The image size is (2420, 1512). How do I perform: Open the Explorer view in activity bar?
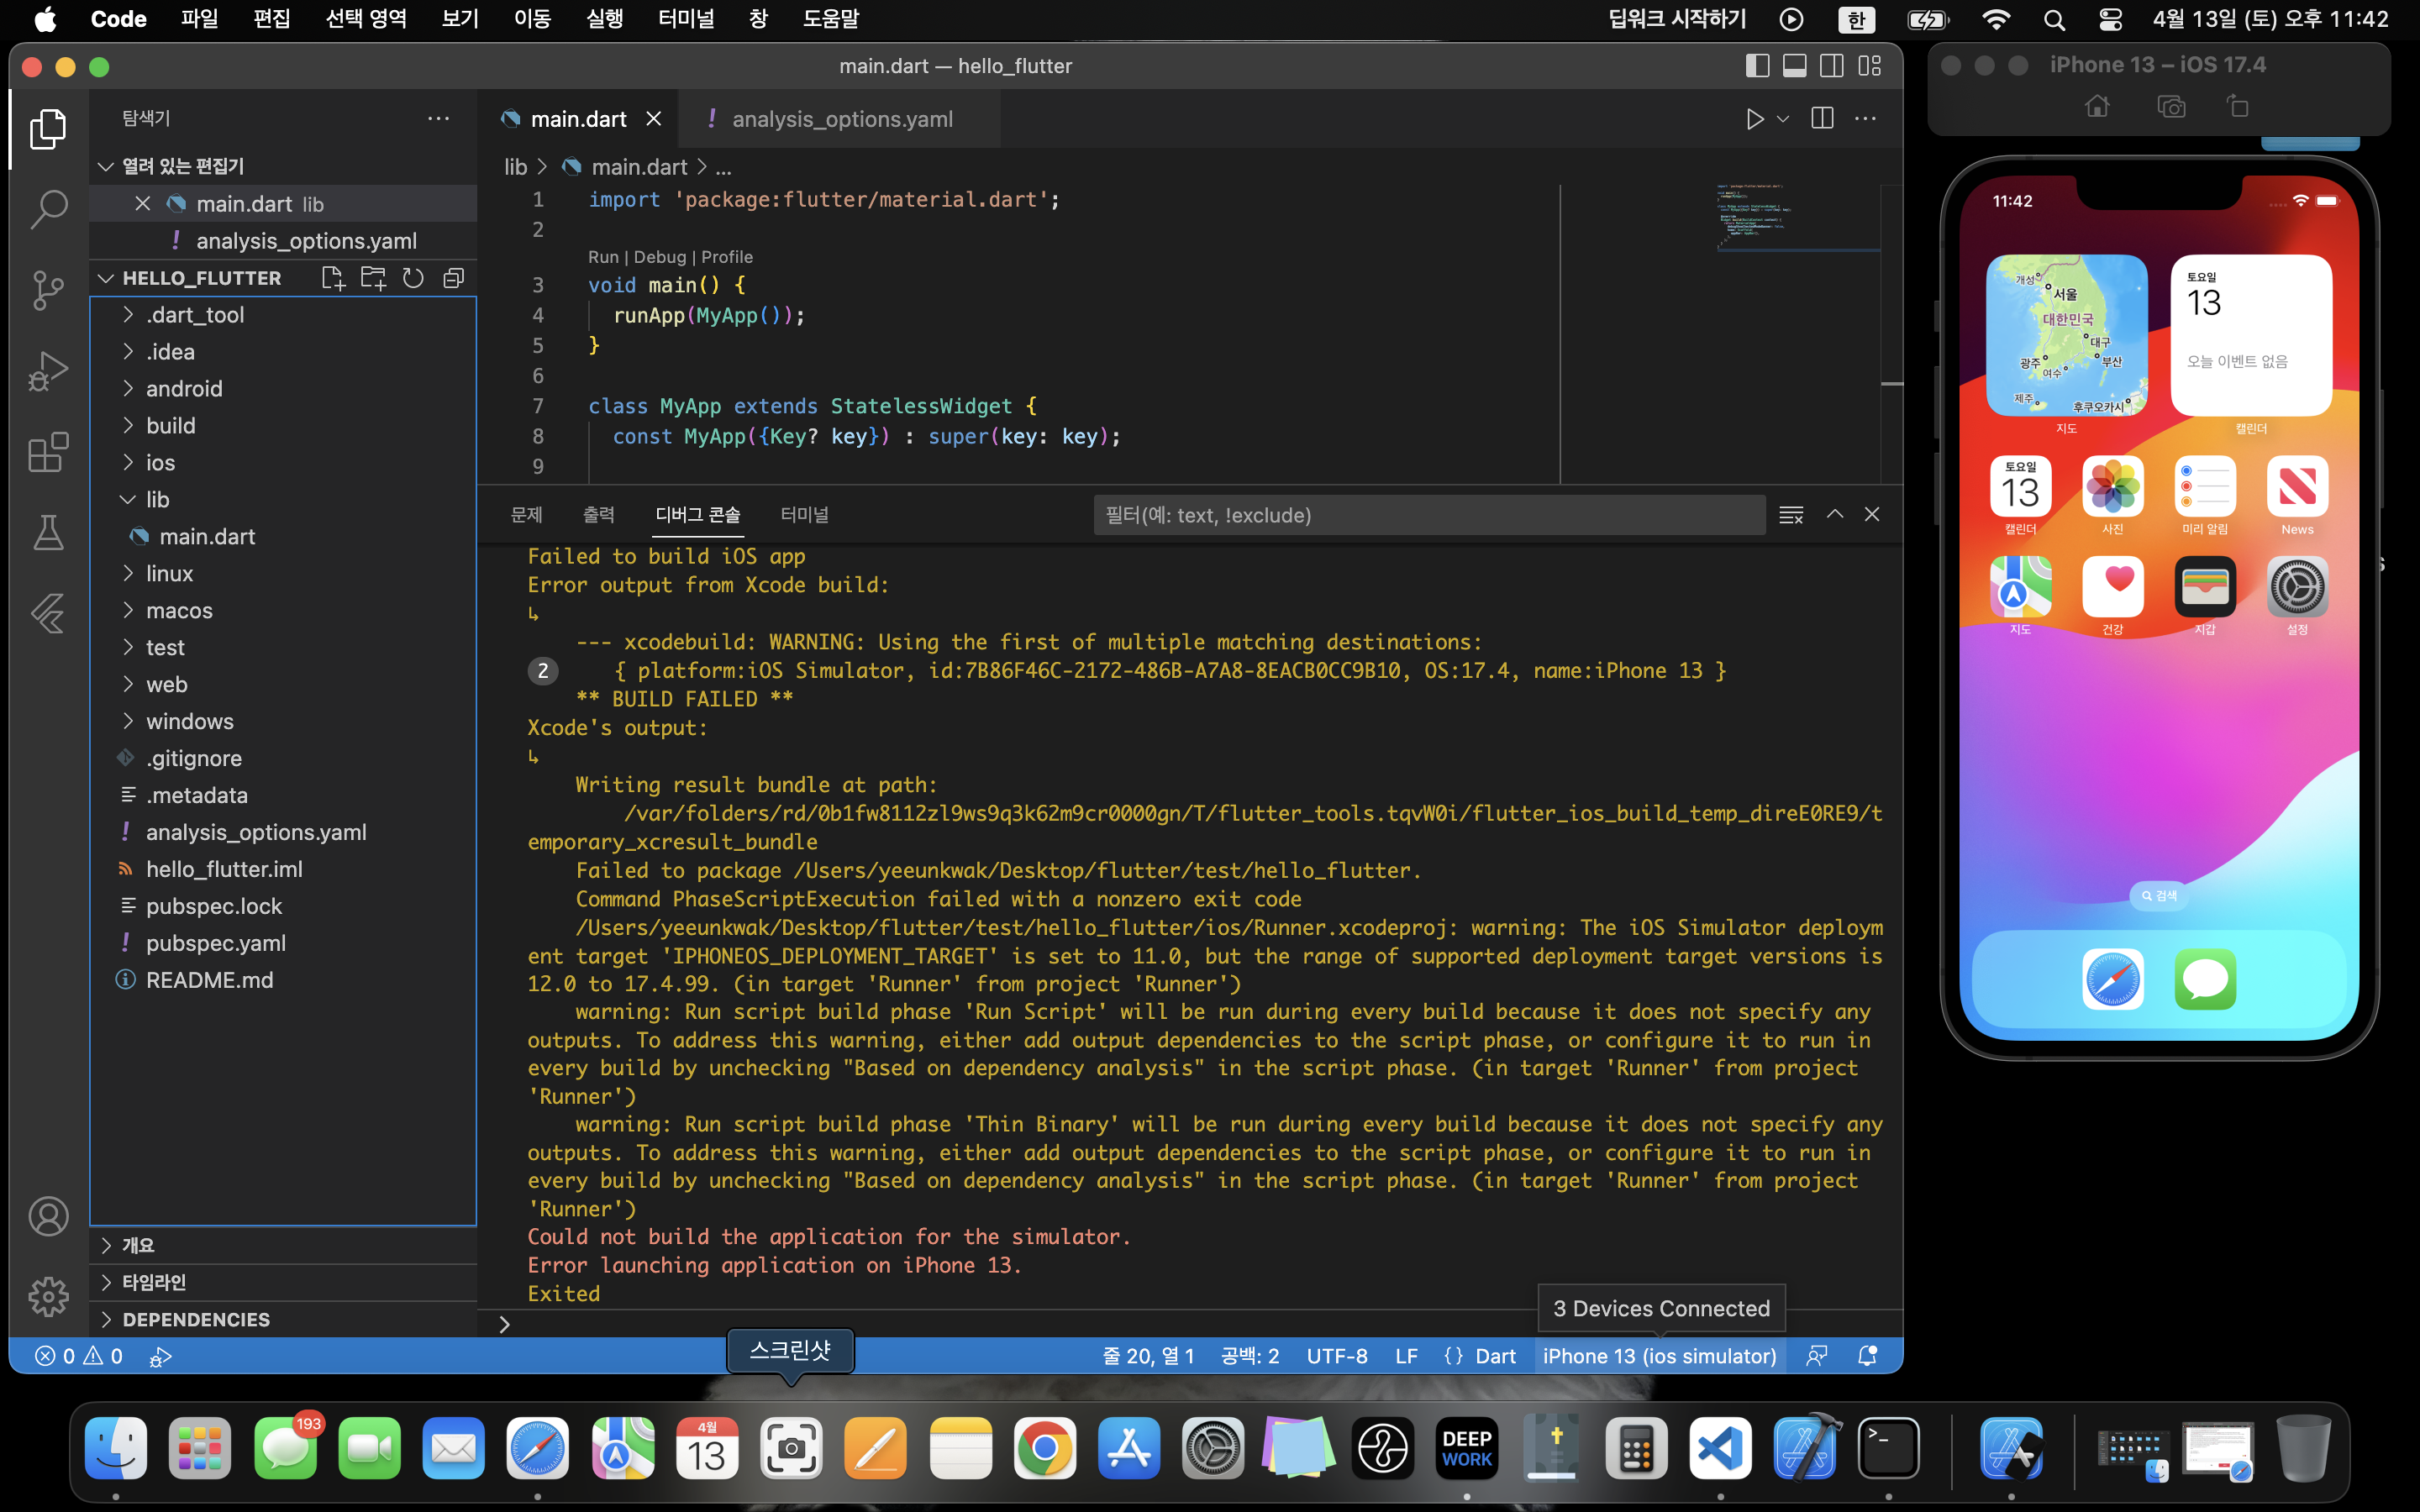point(48,129)
